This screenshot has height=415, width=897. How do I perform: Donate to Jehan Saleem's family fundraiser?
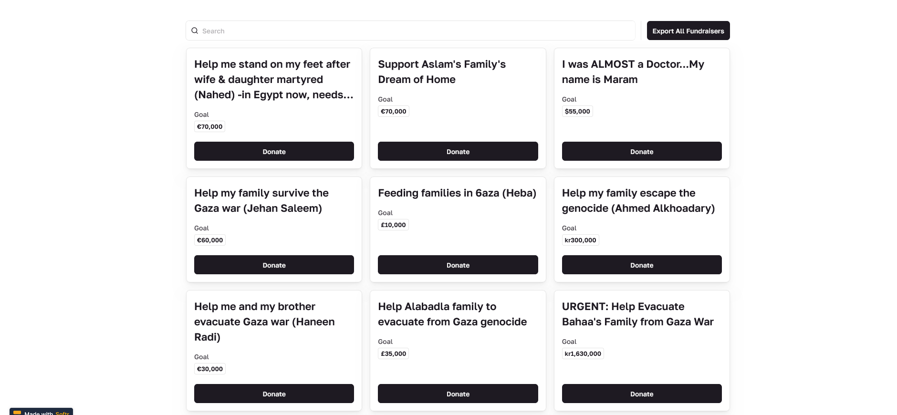coord(274,265)
